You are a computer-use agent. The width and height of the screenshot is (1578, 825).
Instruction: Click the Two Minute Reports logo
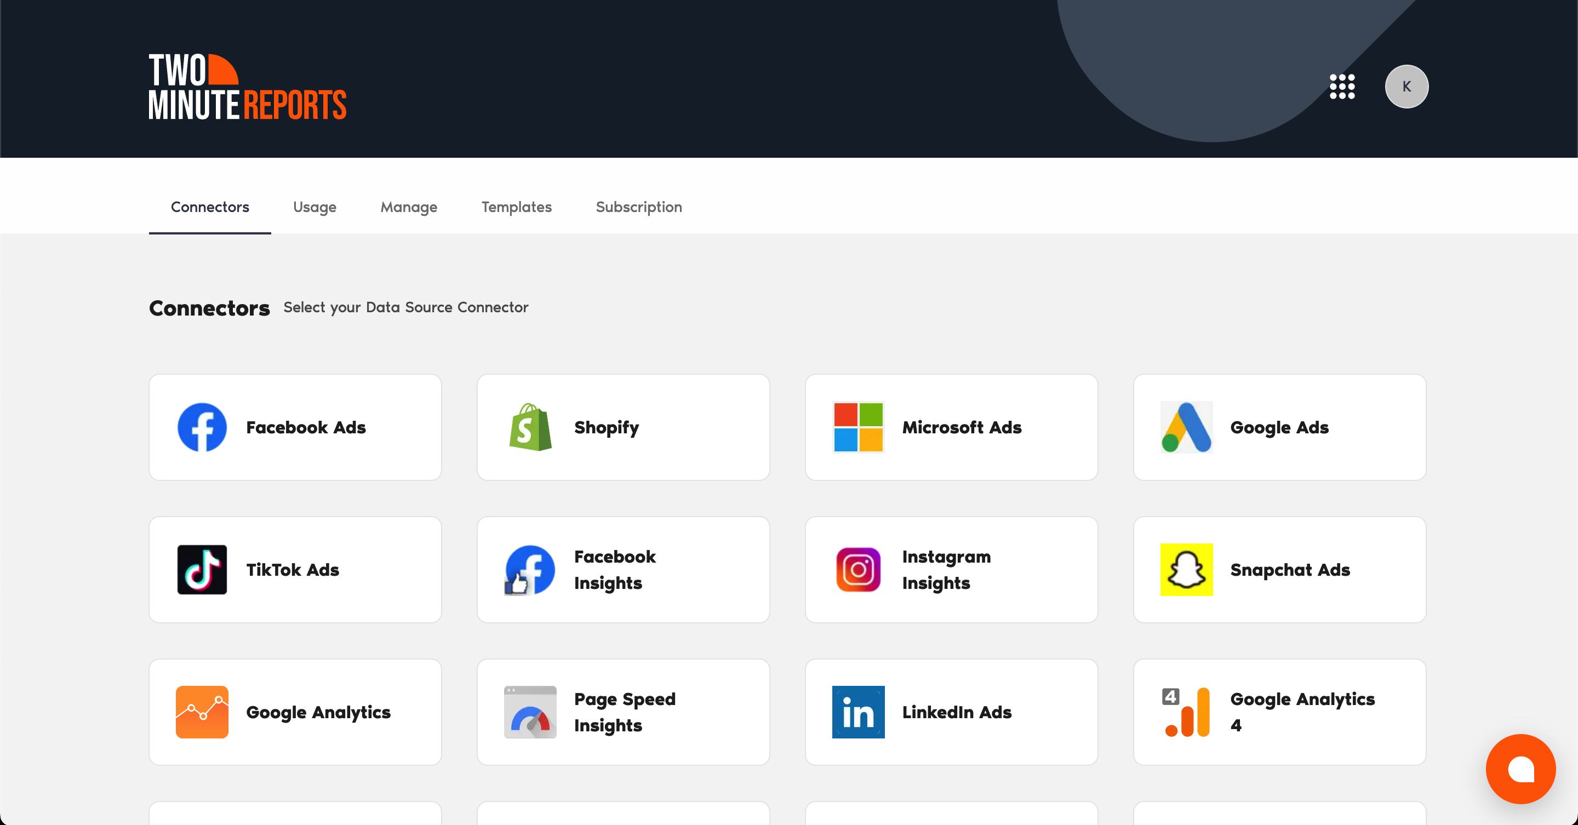click(x=248, y=87)
